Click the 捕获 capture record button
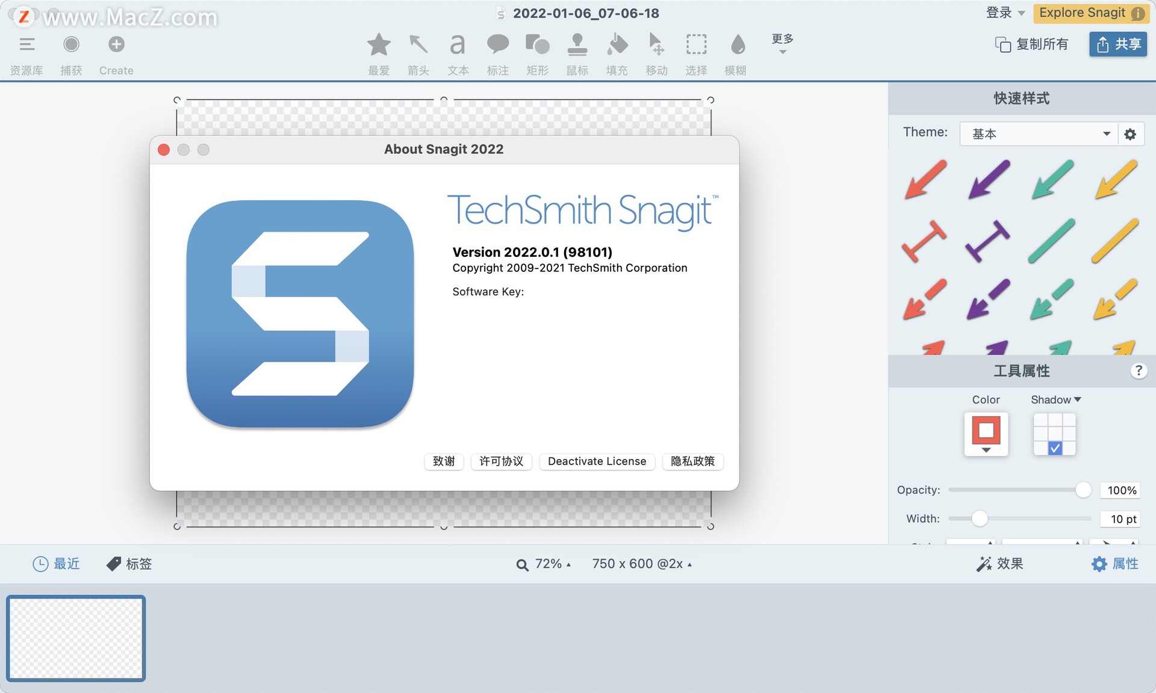The width and height of the screenshot is (1156, 693). 71,45
